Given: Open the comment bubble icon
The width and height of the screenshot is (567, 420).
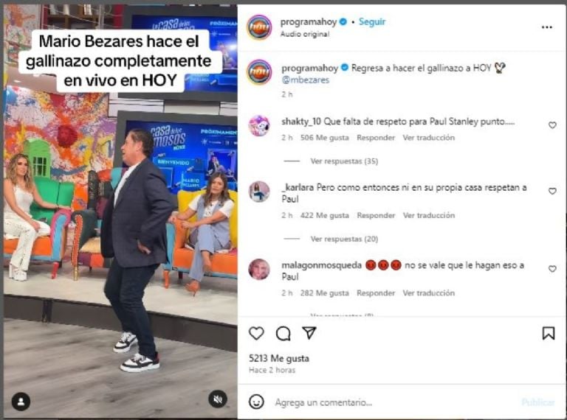Looking at the screenshot, I should click(x=283, y=333).
